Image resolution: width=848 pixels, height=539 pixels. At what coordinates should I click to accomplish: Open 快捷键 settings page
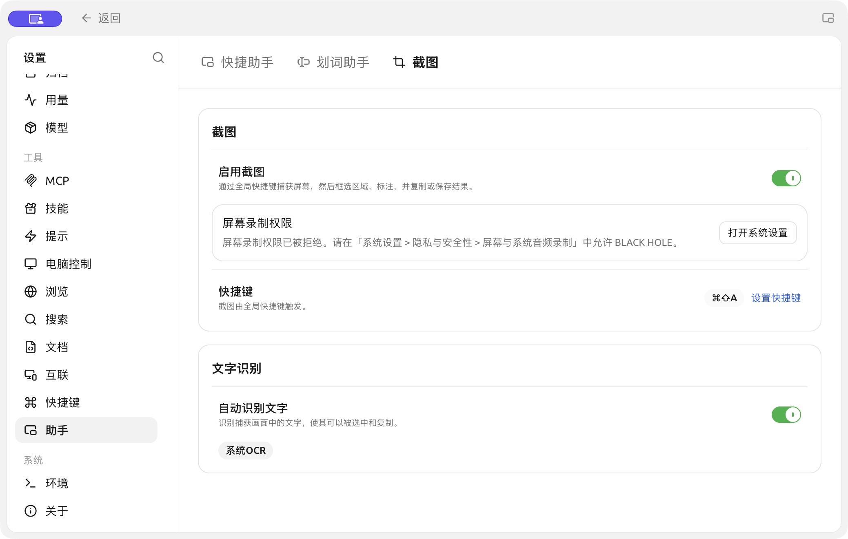[86, 402]
